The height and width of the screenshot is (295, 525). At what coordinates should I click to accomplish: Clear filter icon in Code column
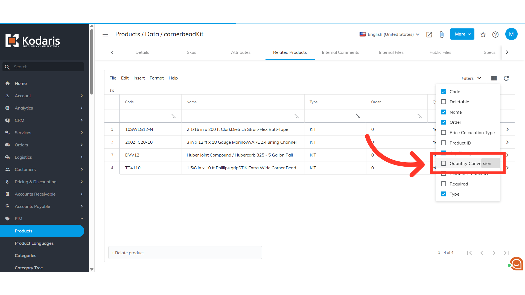pyautogui.click(x=173, y=116)
